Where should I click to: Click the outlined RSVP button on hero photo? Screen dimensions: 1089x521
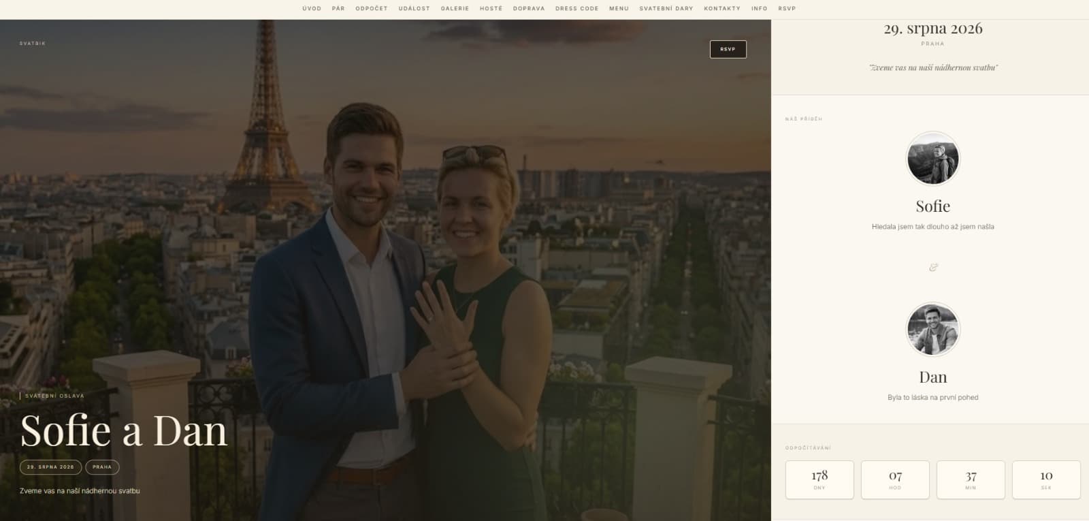click(x=728, y=49)
